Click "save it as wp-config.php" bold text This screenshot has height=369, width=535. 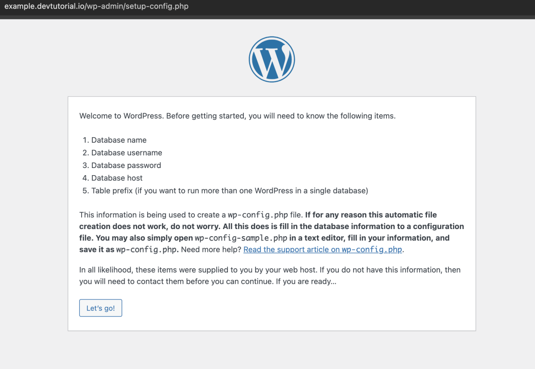click(129, 250)
